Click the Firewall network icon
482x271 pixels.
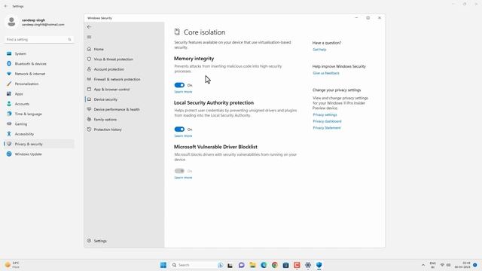(89, 79)
